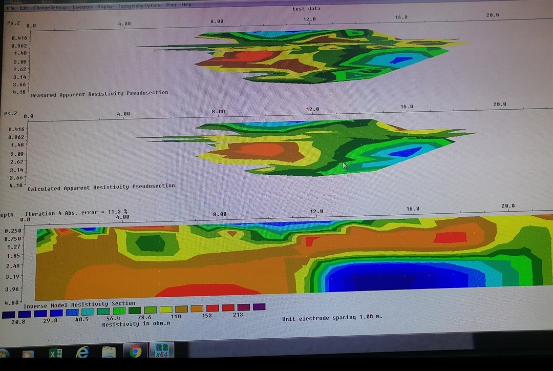
Task: Open the Edit menu
Action: pos(24,8)
